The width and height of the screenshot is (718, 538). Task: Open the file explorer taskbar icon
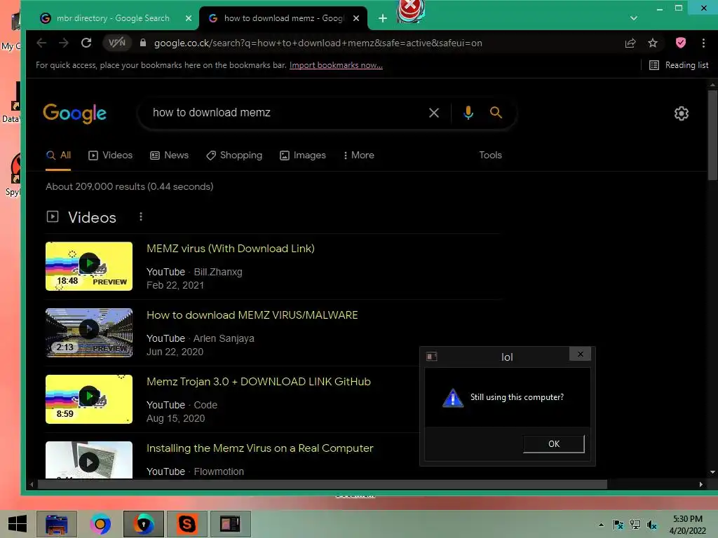(x=57, y=524)
